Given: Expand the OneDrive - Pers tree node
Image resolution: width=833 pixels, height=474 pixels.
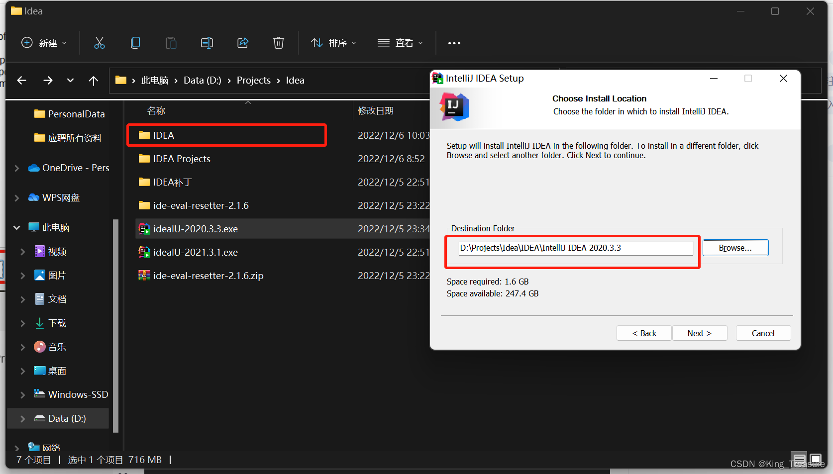Looking at the screenshot, I should click(x=17, y=168).
